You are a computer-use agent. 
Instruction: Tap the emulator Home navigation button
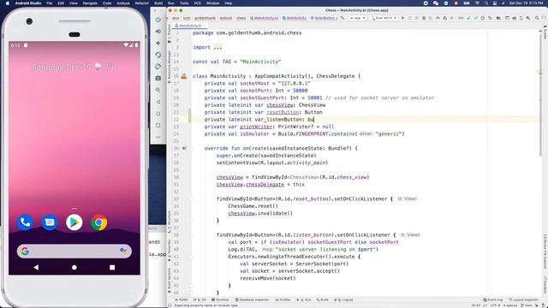74,267
